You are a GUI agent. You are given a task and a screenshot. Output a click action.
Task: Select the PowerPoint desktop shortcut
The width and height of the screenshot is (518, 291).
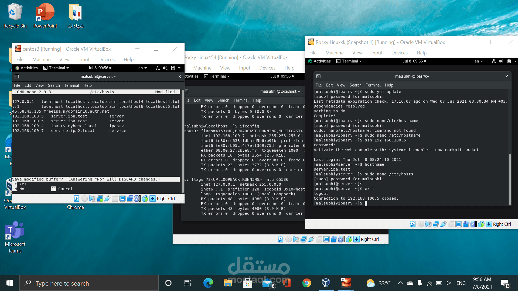pos(45,16)
